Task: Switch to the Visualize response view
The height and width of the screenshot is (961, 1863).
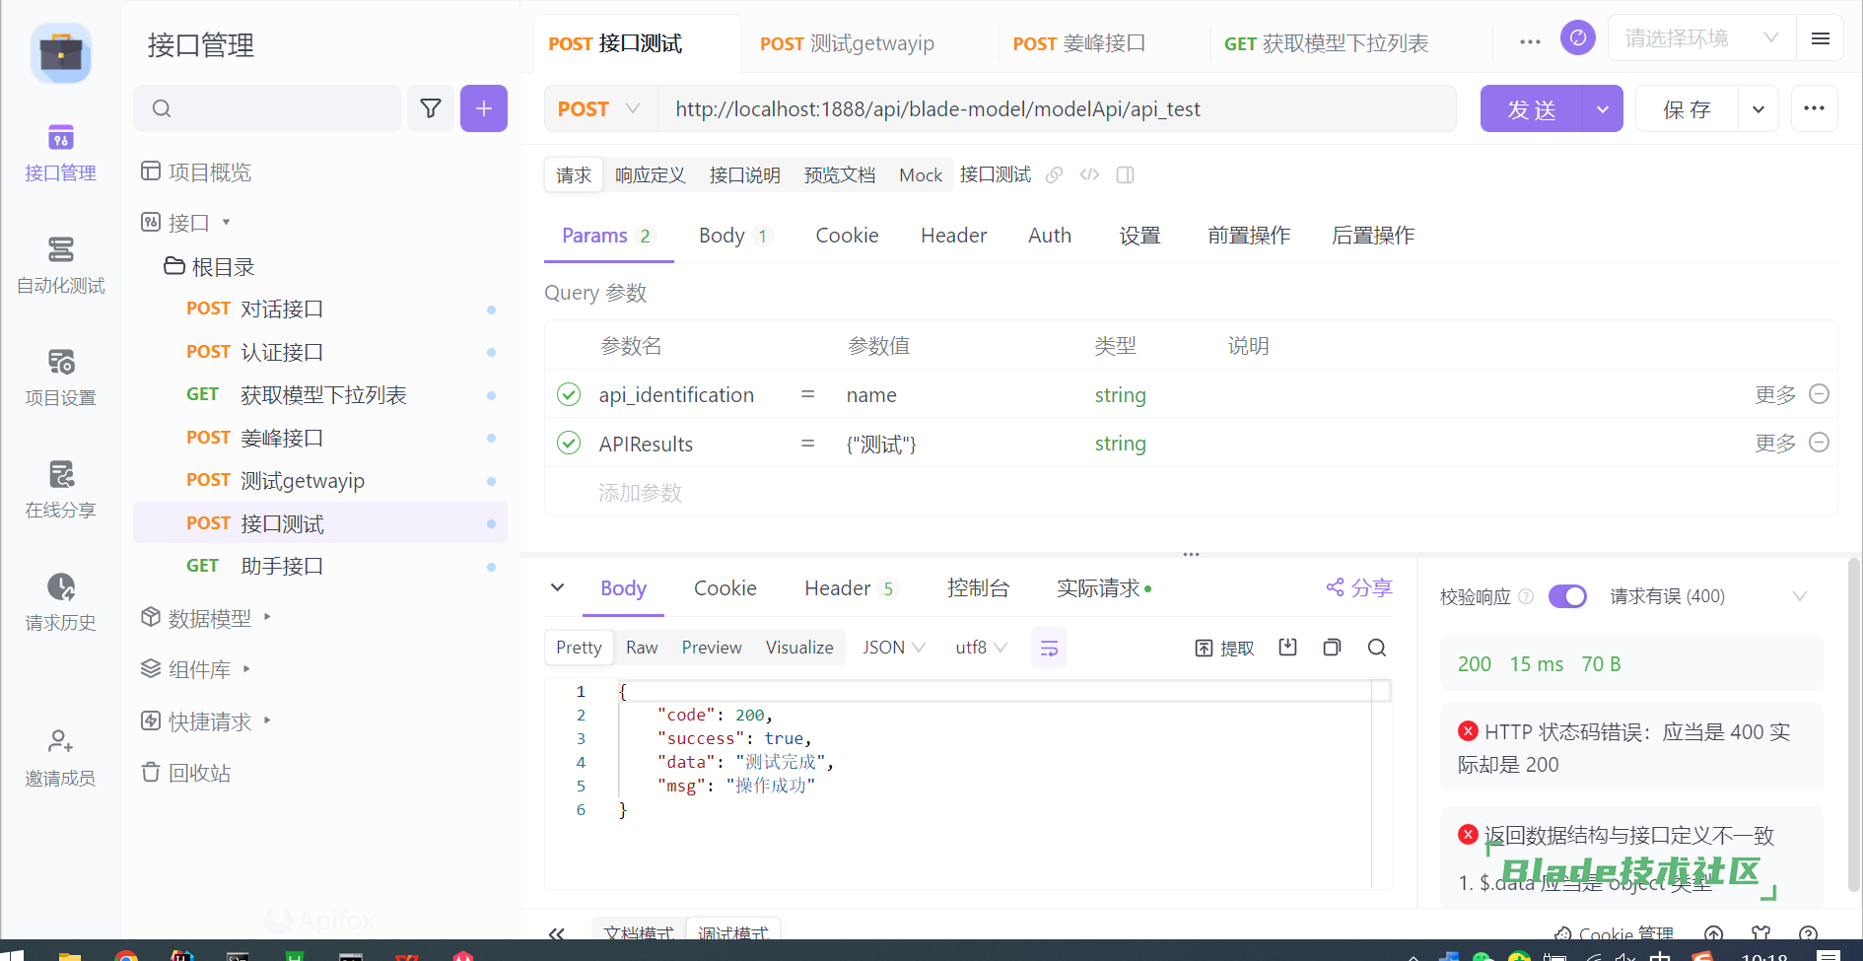Action: tap(799, 648)
